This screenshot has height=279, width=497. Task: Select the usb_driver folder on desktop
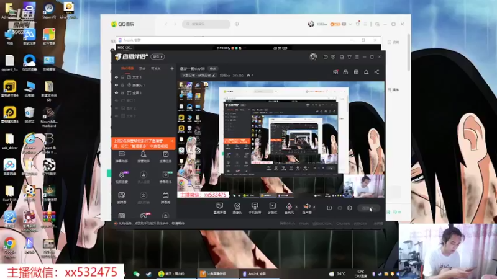click(x=9, y=141)
